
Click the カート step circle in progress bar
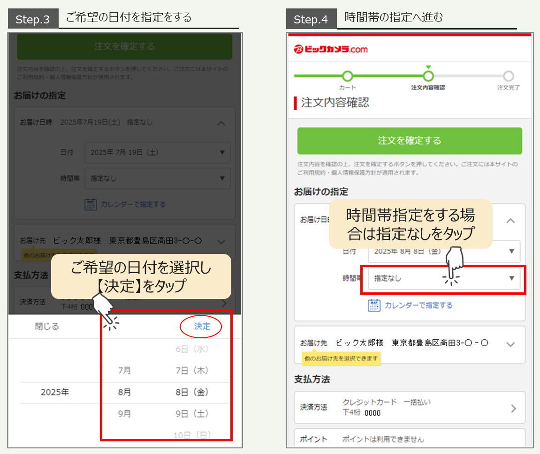tap(347, 76)
